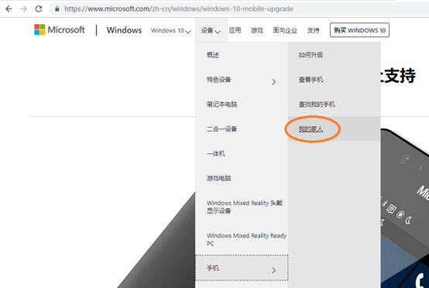Open the 应用 nav item
Viewport: 429px width, 288px height.
[235, 30]
